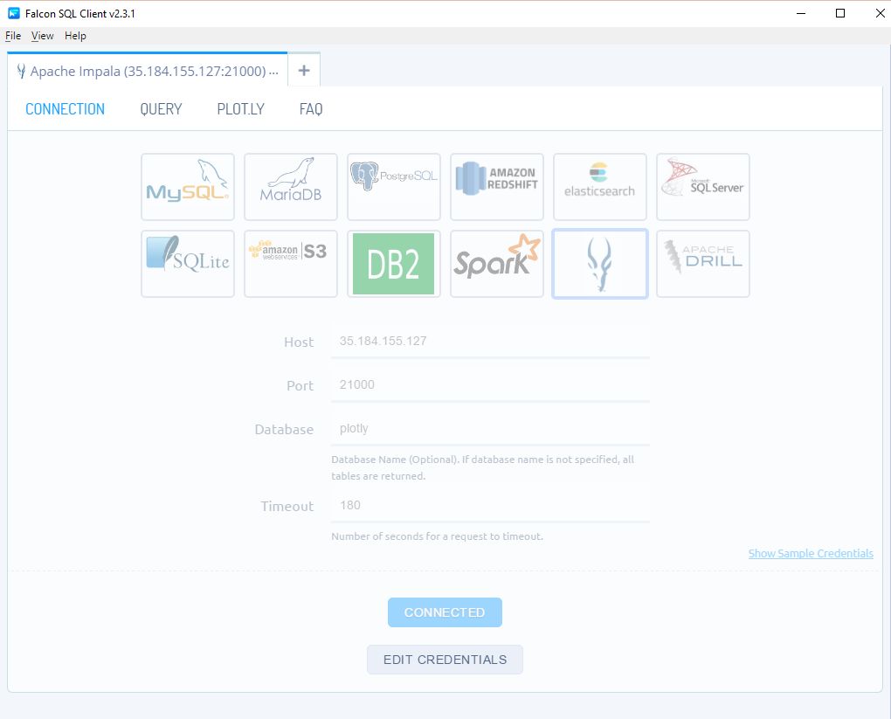Viewport: 891px width, 719px height.
Task: Select the Apache Spark tile
Action: pos(497,264)
